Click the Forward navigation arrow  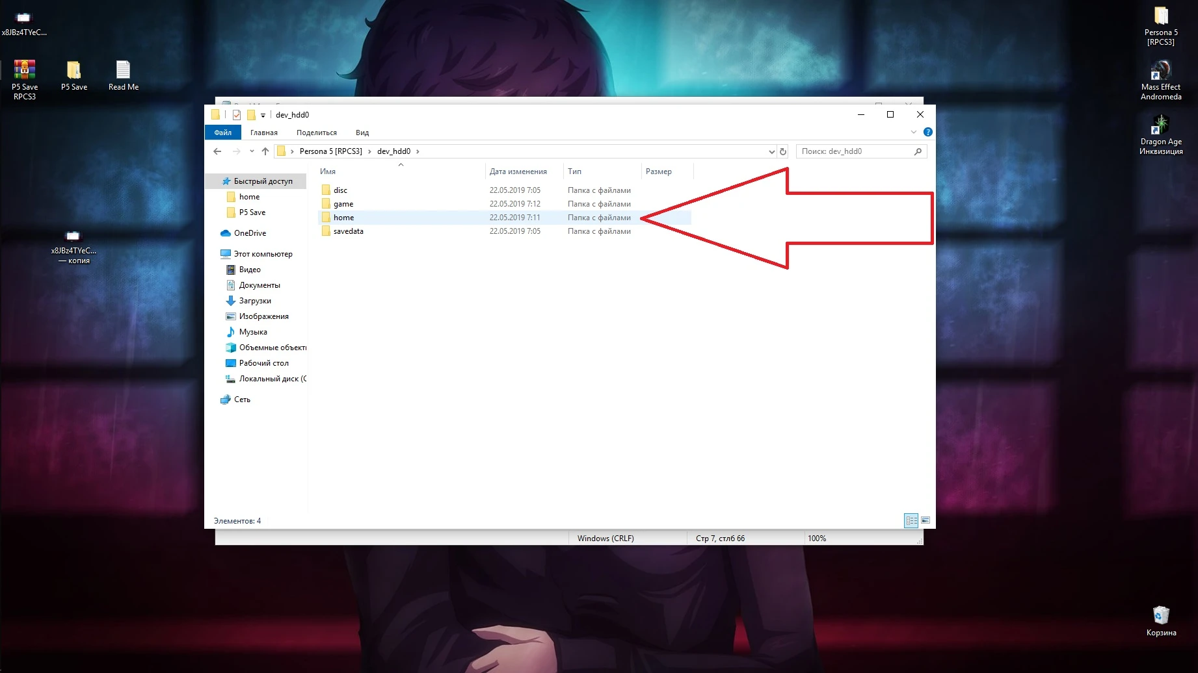pos(236,151)
